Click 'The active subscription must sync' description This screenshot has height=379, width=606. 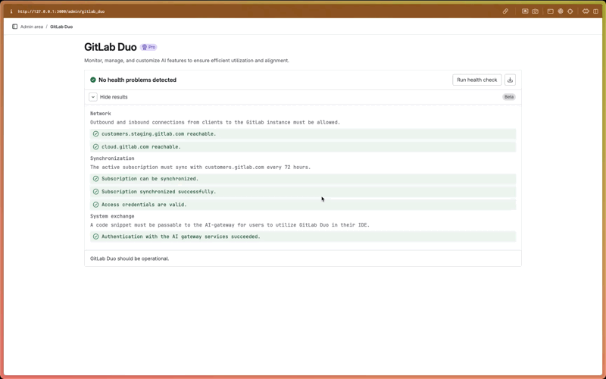click(x=201, y=167)
